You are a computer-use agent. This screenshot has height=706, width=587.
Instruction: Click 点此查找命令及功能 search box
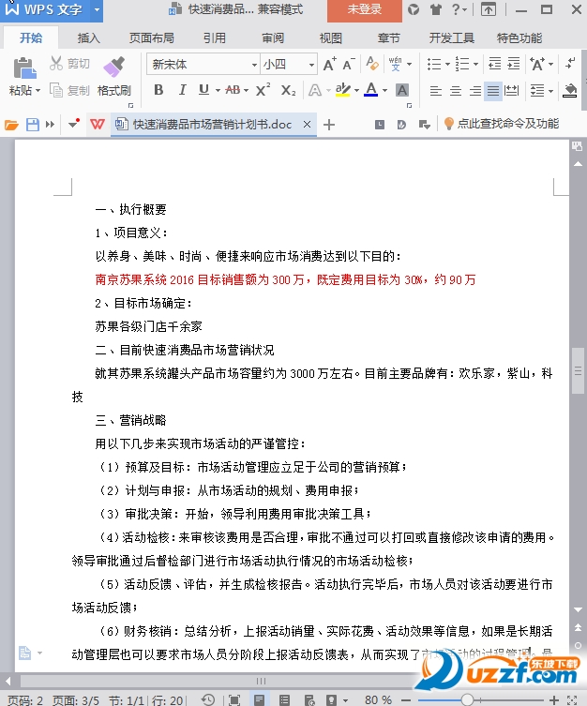[x=502, y=124]
